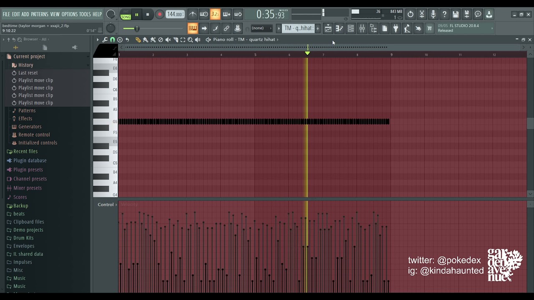Click the undo history icon in toolbar
Image resolution: width=534 pixels, height=300 pixels.
(411, 15)
